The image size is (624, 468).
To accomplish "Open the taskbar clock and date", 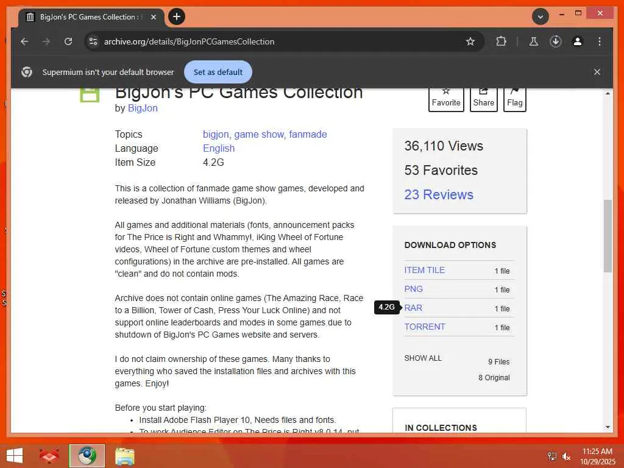I will tap(597, 456).
